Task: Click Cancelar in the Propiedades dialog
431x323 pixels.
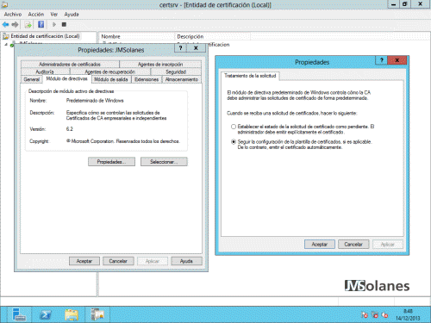Action: [x=353, y=245]
